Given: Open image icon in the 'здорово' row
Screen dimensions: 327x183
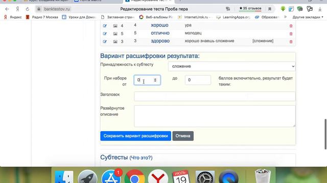Looking at the screenshot, I should (115, 42).
